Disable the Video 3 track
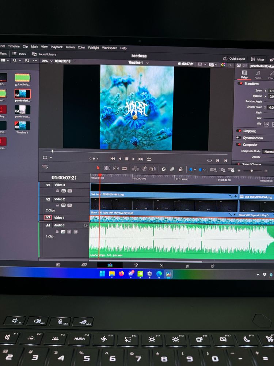 [70, 191]
